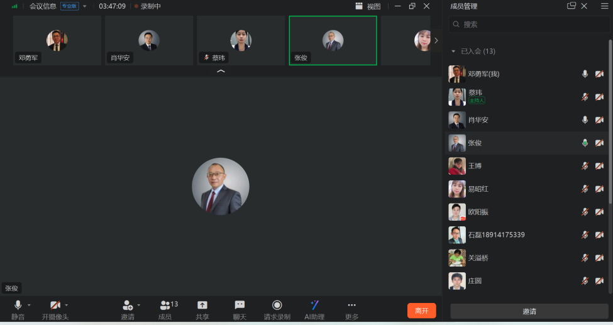
Task: Click the orange 离开 leave button
Action: 421,311
